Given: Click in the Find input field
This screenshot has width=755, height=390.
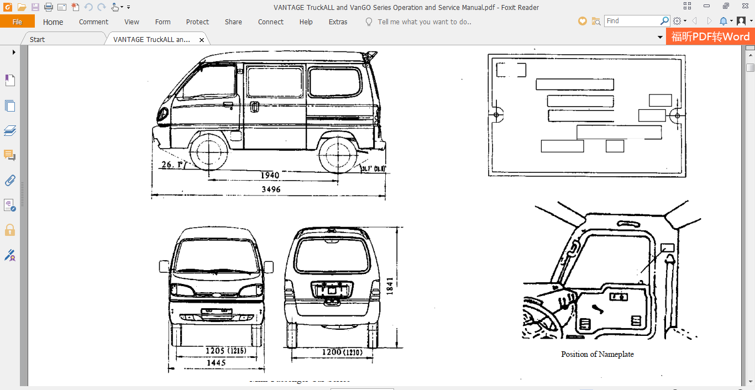Looking at the screenshot, I should pyautogui.click(x=633, y=20).
